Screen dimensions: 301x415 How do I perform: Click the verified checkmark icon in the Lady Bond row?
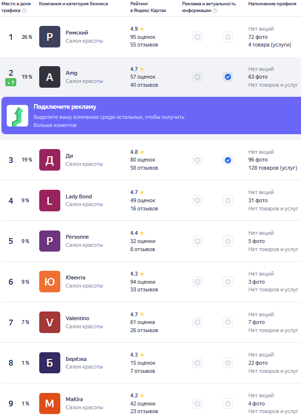pos(228,200)
